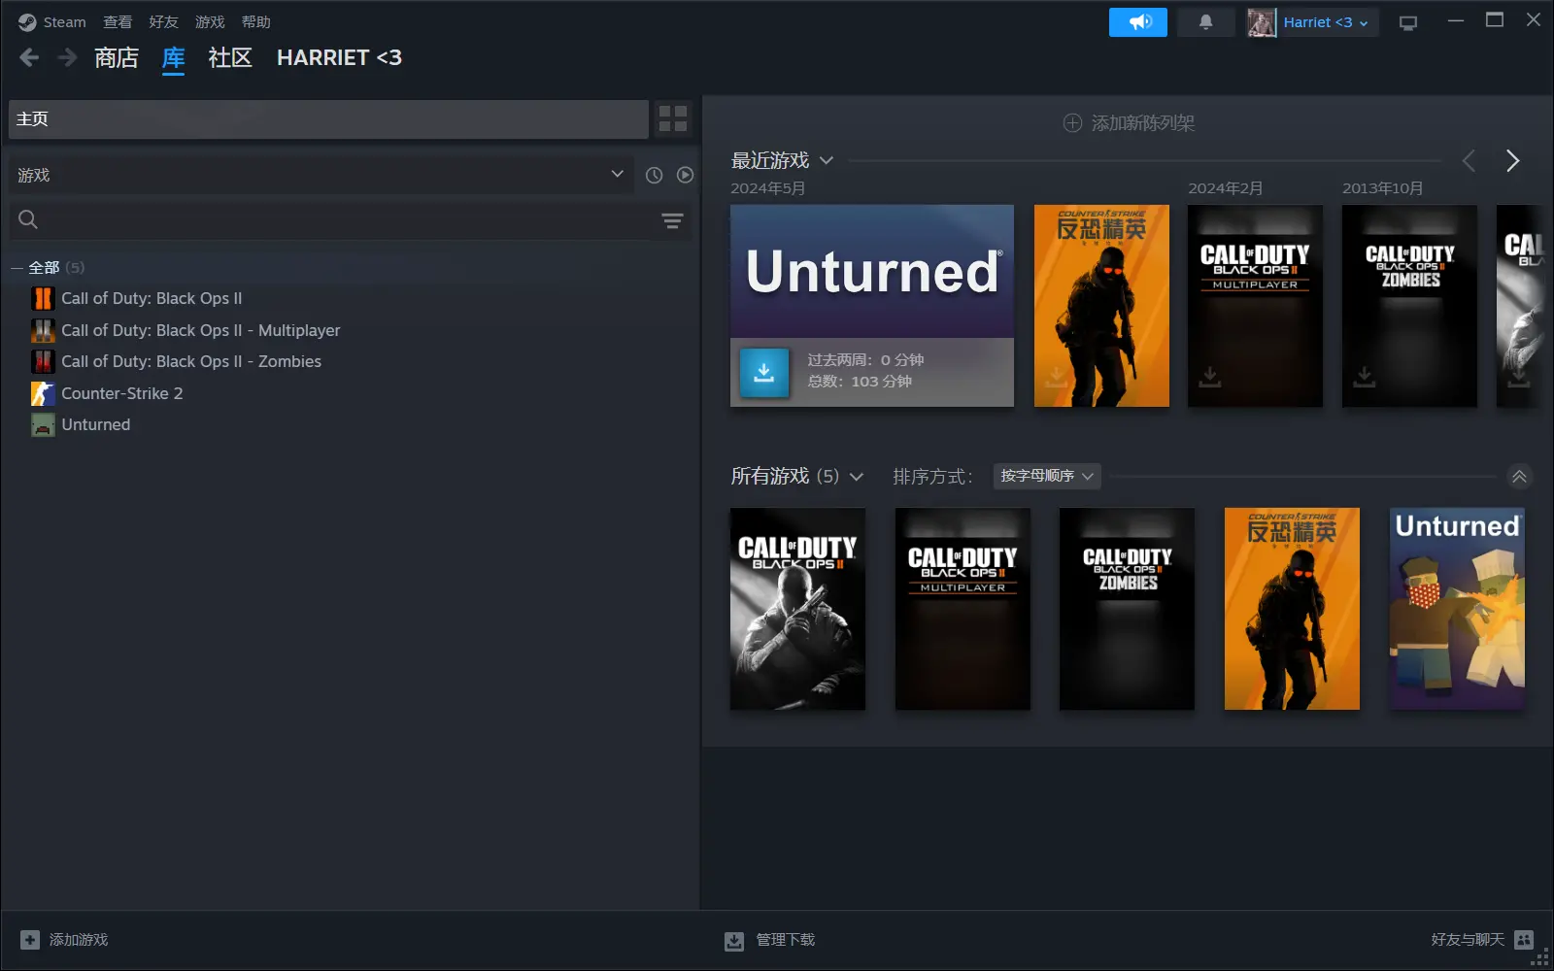Toggle sort by recent activity clock icon

[655, 175]
